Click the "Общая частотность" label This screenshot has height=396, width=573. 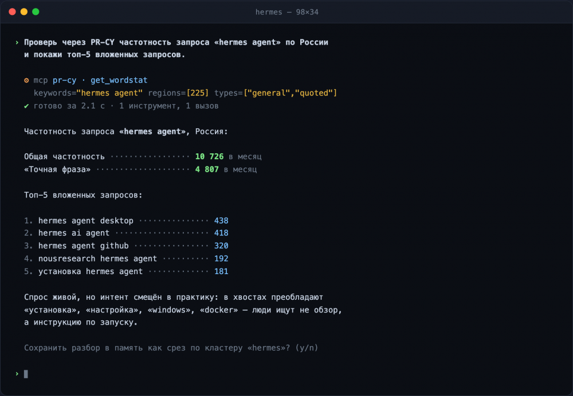coord(64,157)
